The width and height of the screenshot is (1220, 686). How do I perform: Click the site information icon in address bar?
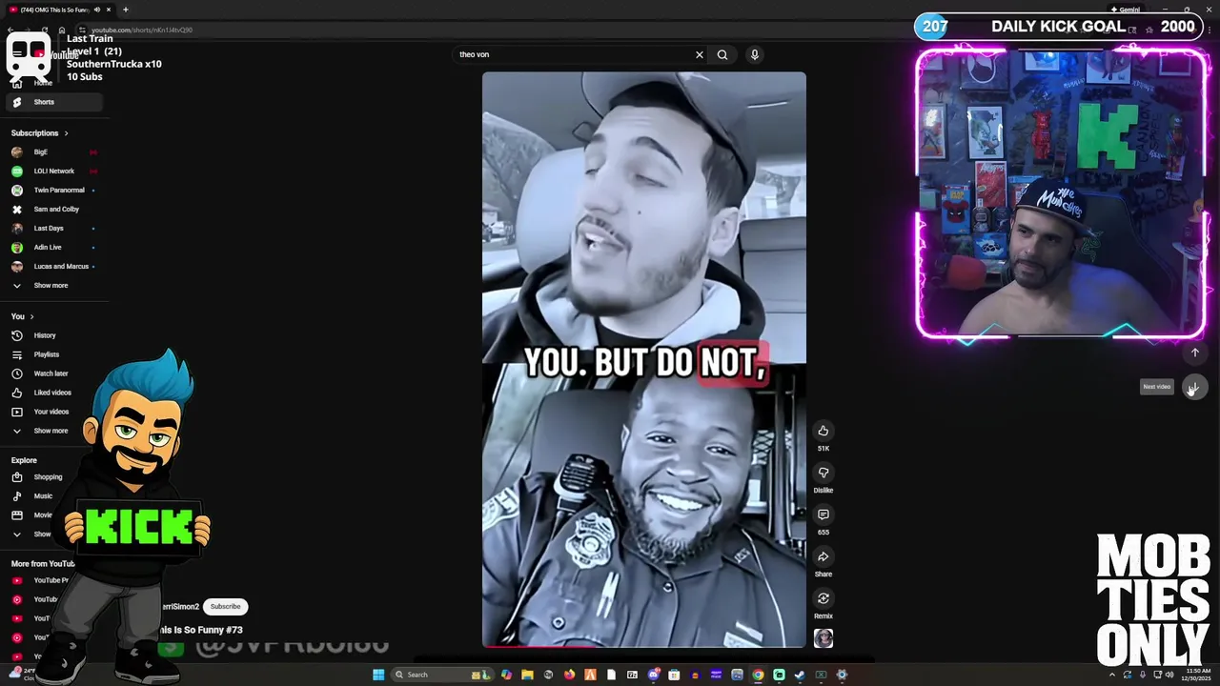click(82, 30)
